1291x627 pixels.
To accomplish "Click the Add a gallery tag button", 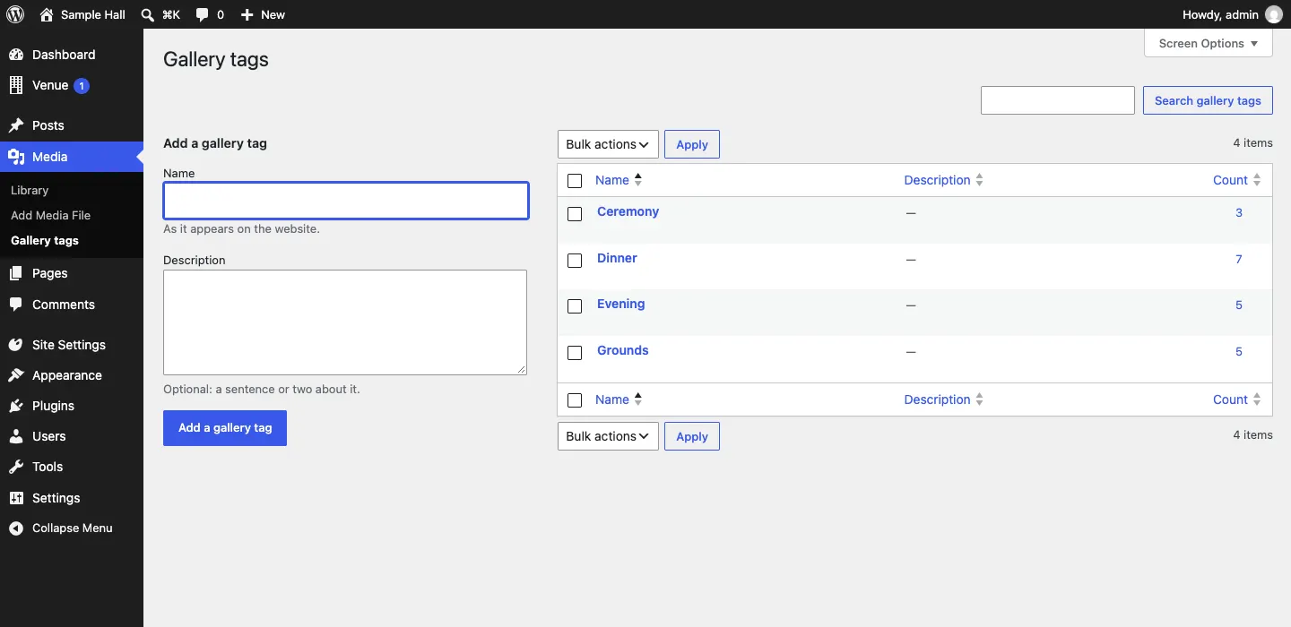I will [225, 428].
